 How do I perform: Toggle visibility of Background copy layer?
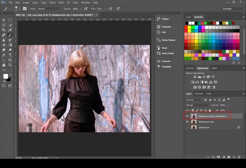click(188, 122)
